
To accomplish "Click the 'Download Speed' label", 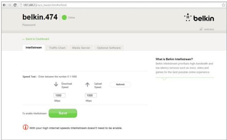I will 66,86.
